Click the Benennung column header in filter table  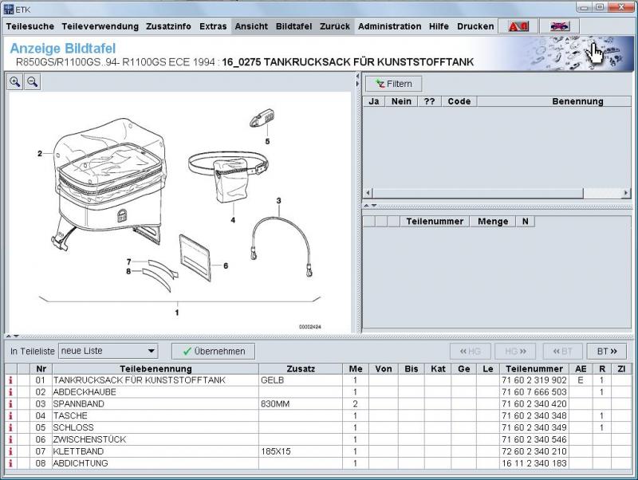pyautogui.click(x=577, y=101)
